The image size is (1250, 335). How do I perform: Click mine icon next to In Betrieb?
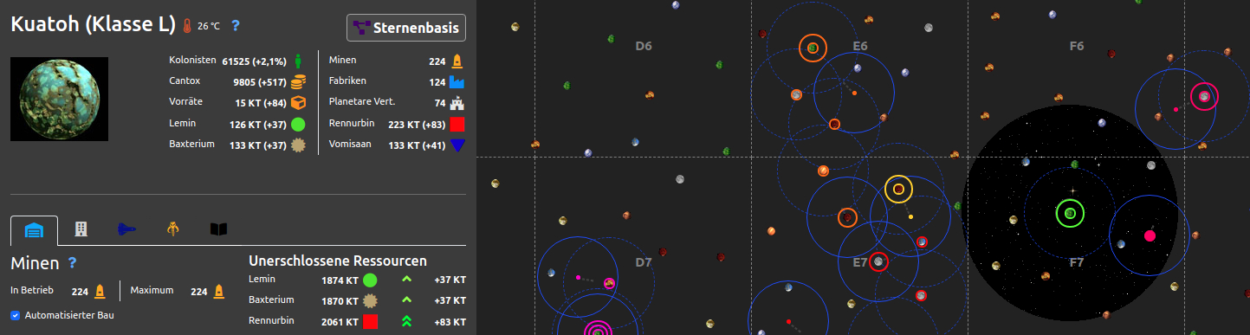[x=100, y=292]
